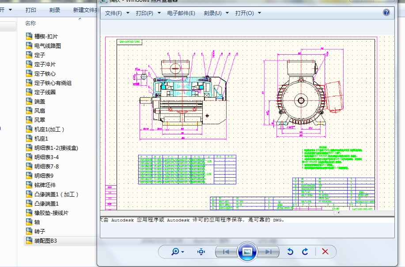
Task: Open the zoom magnifier control
Action: pyautogui.click(x=178, y=252)
